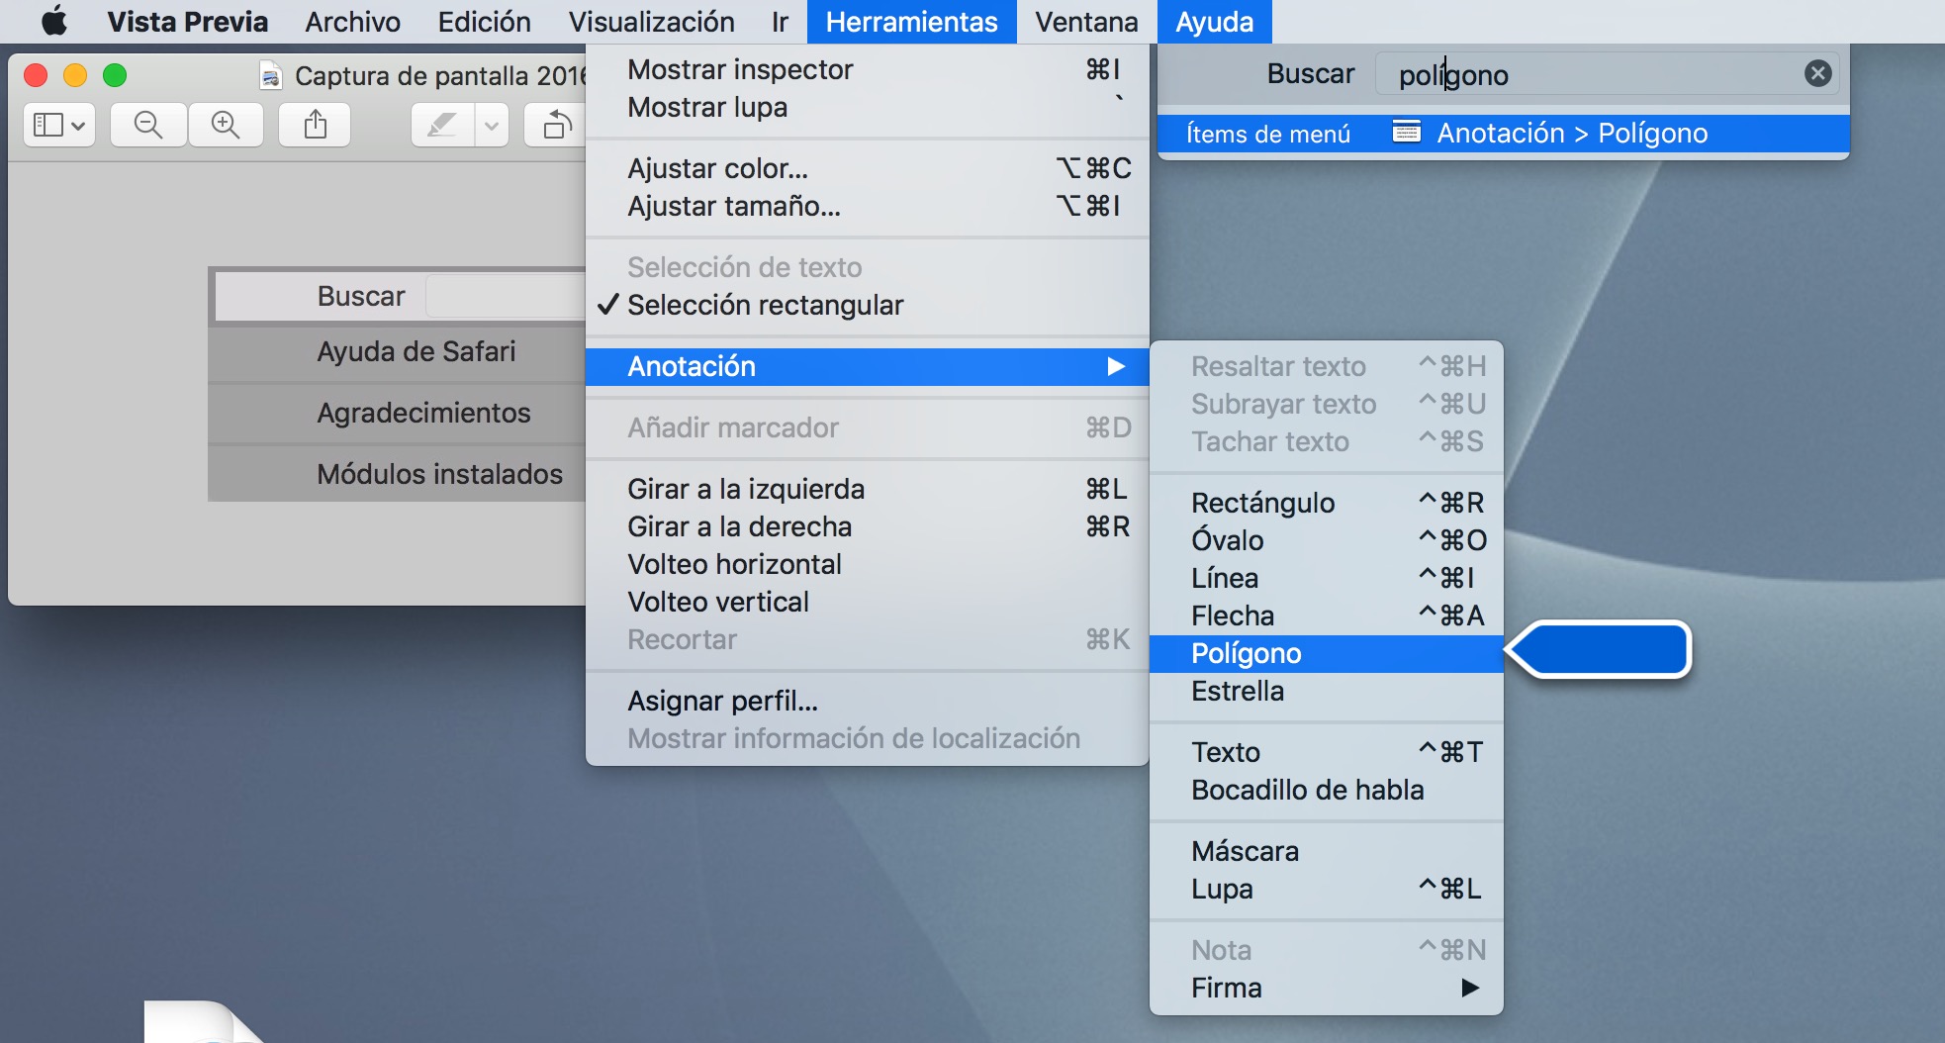1945x1043 pixels.
Task: Select Estrella annotation
Action: 1327,691
